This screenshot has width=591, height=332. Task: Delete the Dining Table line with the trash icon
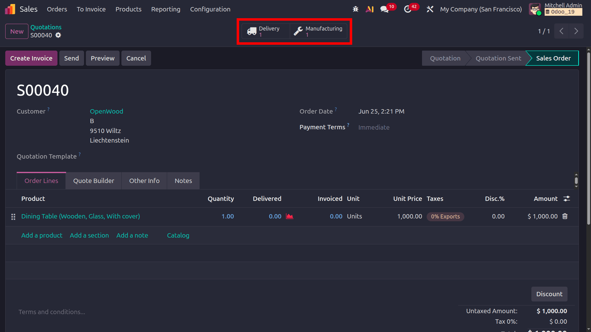(565, 216)
